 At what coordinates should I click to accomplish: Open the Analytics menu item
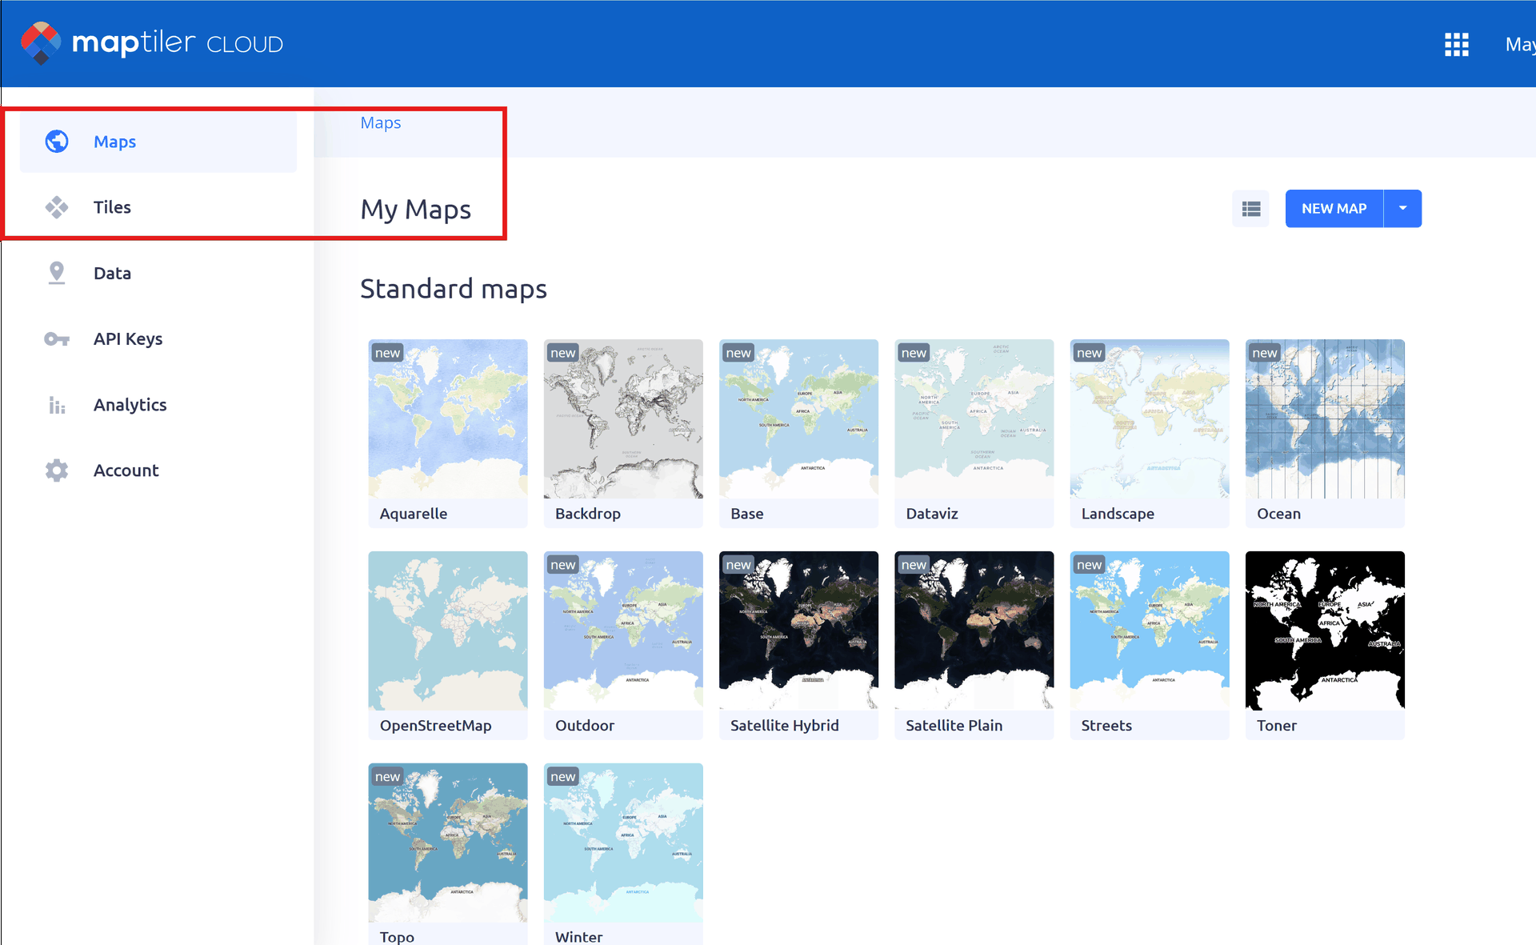pos(130,405)
